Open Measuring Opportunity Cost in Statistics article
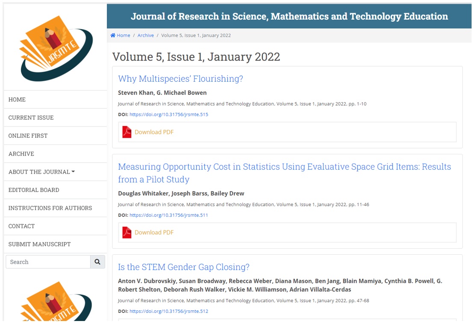Screen dimensions: 475x324 [284, 173]
